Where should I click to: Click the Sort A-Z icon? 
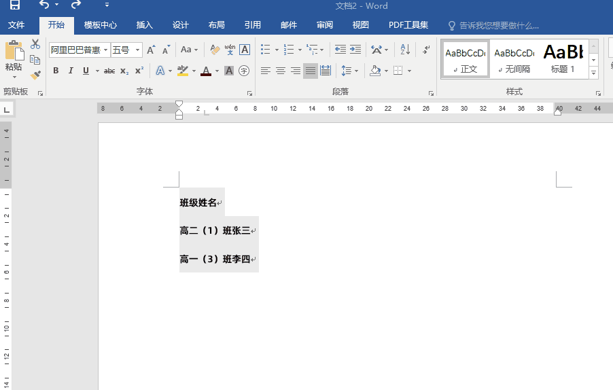[x=404, y=50]
